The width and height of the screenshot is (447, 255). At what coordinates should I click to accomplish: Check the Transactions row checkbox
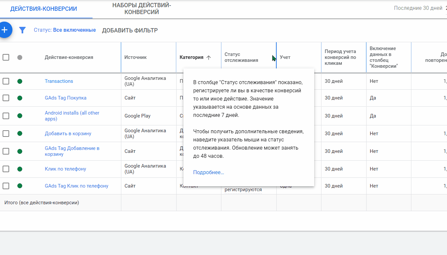pyautogui.click(x=6, y=81)
